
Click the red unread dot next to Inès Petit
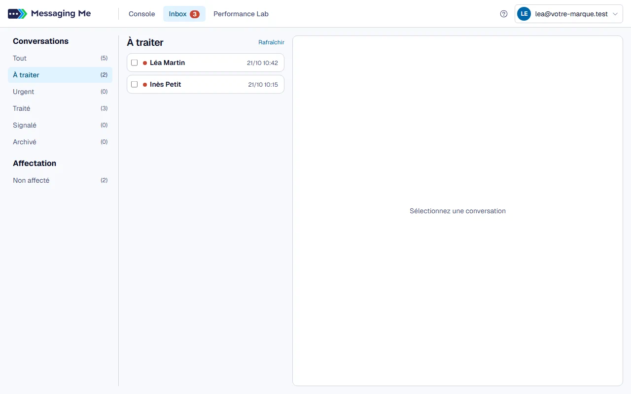click(x=145, y=85)
